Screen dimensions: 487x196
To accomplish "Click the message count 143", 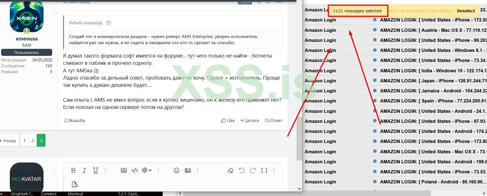I will pyautogui.click(x=49, y=66).
